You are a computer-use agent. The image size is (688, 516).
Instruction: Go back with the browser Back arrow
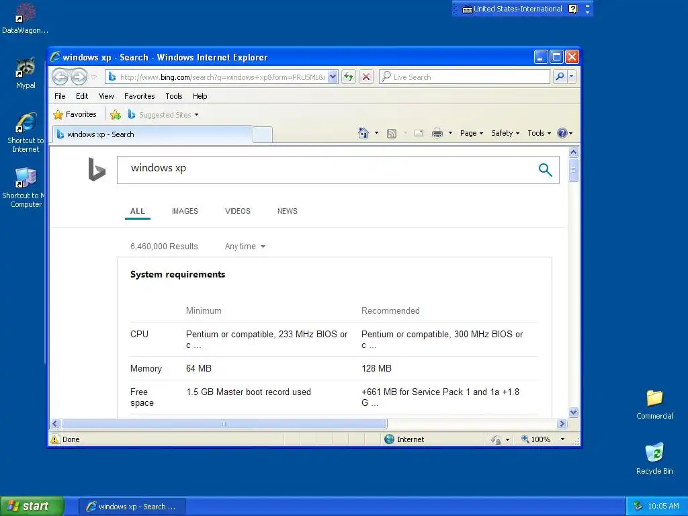[60, 77]
